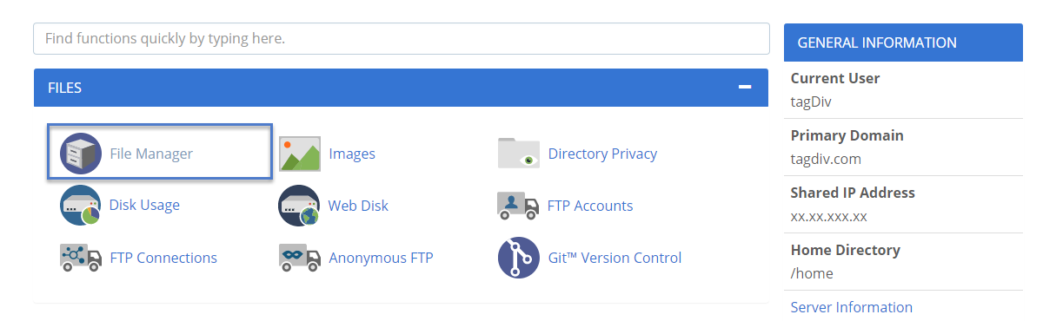Click the General Information panel header
Image resolution: width=1043 pixels, height=321 pixels.
click(x=903, y=43)
